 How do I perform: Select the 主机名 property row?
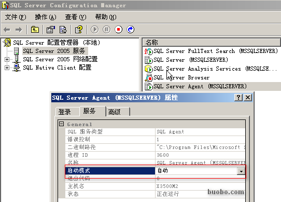[155, 186]
